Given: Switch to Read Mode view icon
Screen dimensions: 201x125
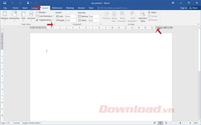Looking at the screenshot, I should (x=155, y=123).
